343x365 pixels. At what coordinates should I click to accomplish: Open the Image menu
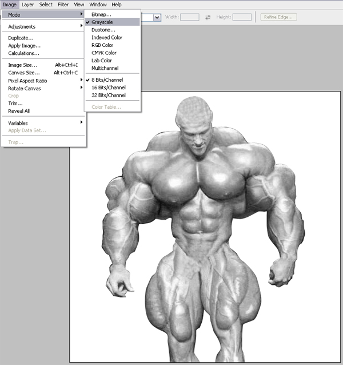click(10, 5)
